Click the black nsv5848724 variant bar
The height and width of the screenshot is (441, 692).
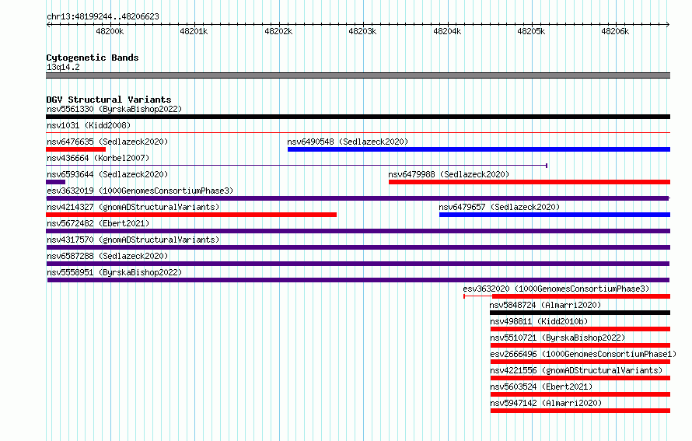point(580,313)
